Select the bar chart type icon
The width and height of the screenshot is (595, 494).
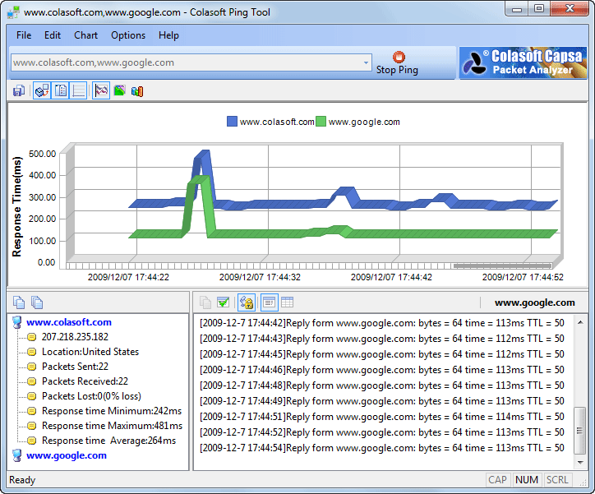[137, 91]
